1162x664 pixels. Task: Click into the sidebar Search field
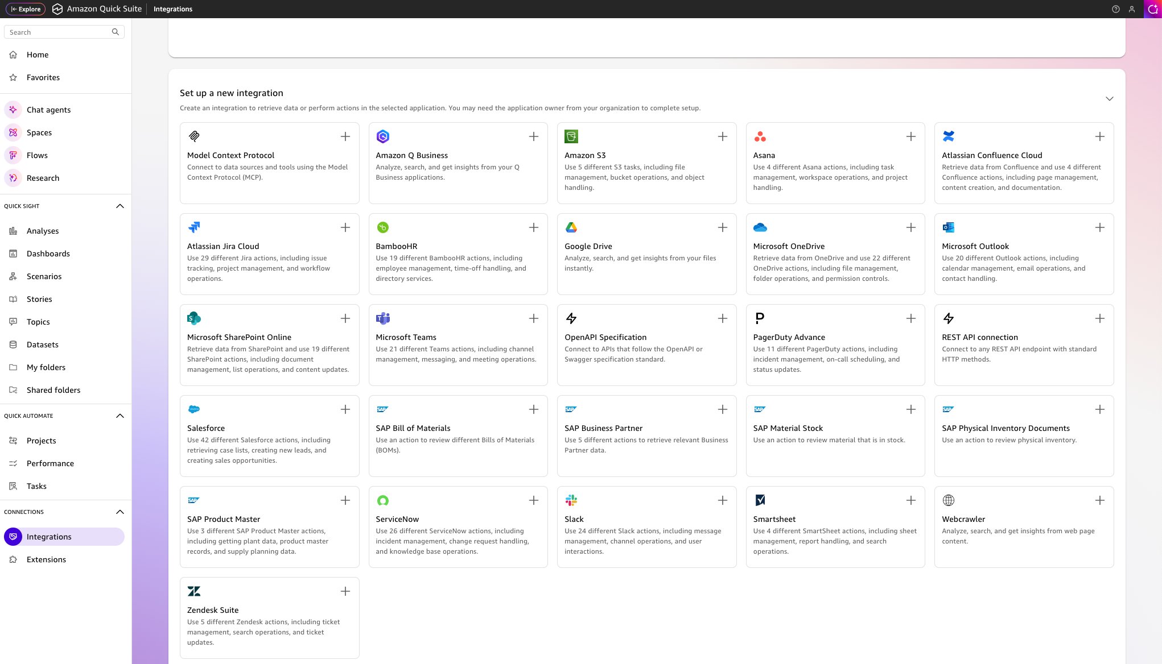(x=57, y=32)
